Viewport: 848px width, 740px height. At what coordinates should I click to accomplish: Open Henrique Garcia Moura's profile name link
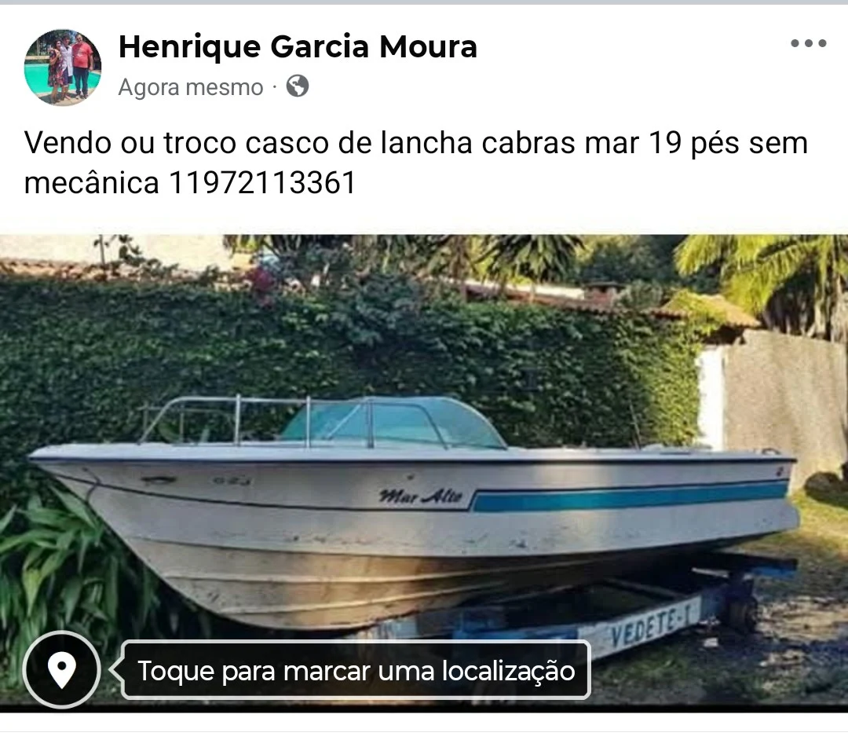pos(298,46)
